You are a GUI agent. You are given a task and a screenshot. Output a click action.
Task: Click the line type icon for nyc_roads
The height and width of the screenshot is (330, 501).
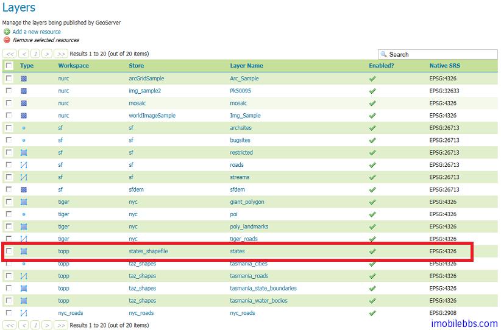(x=24, y=313)
